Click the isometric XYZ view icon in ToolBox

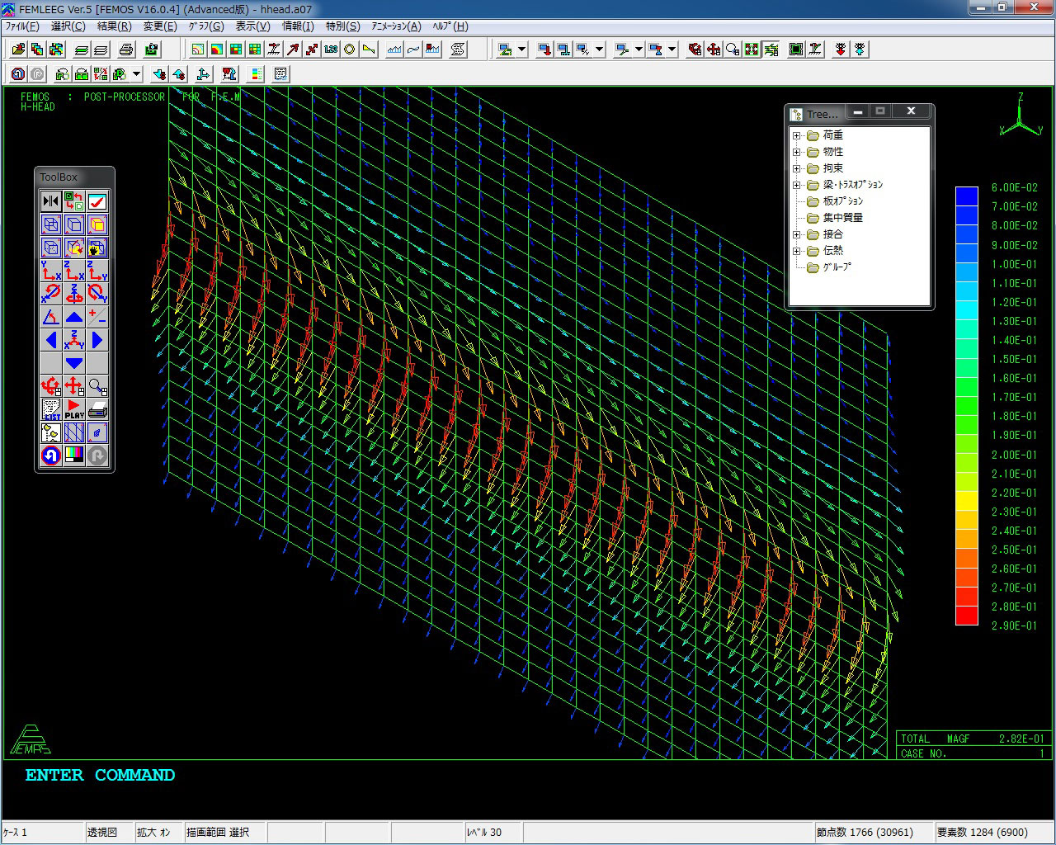click(74, 340)
